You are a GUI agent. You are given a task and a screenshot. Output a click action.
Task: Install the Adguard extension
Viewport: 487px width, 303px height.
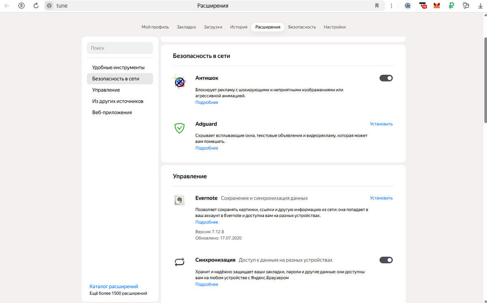(x=381, y=124)
